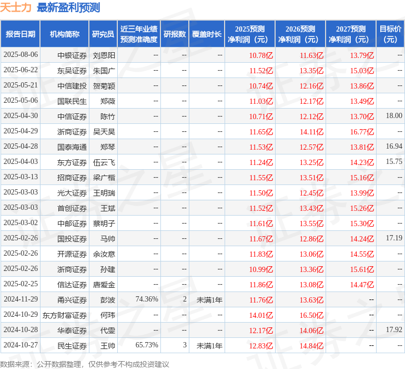Click the 17.92 target price value
This screenshot has height=369, width=405.
(x=394, y=329)
